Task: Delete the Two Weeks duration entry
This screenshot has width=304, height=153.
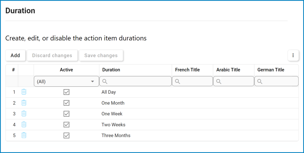Action: (24, 124)
